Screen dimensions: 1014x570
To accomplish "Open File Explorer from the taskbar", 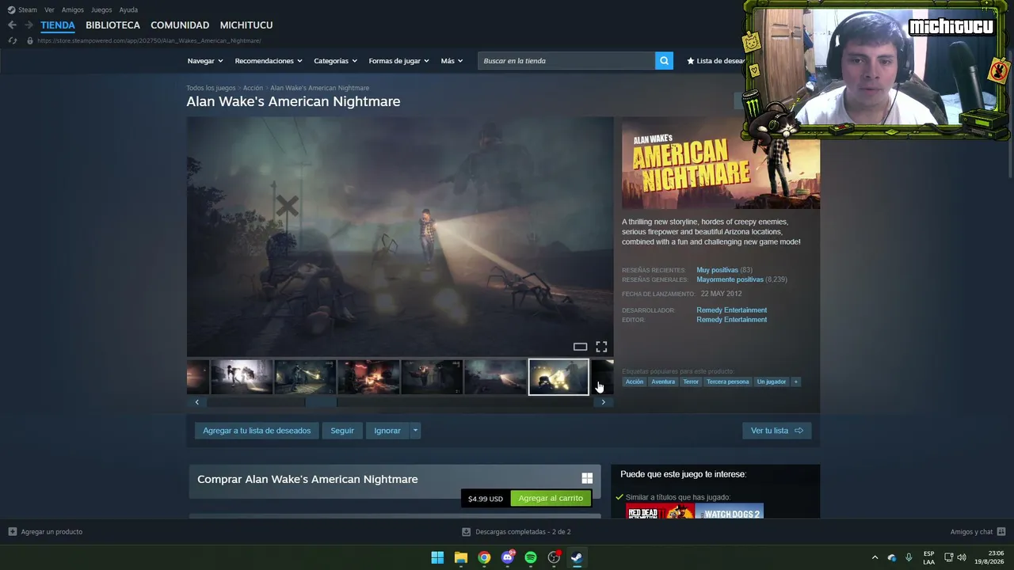I will click(461, 557).
